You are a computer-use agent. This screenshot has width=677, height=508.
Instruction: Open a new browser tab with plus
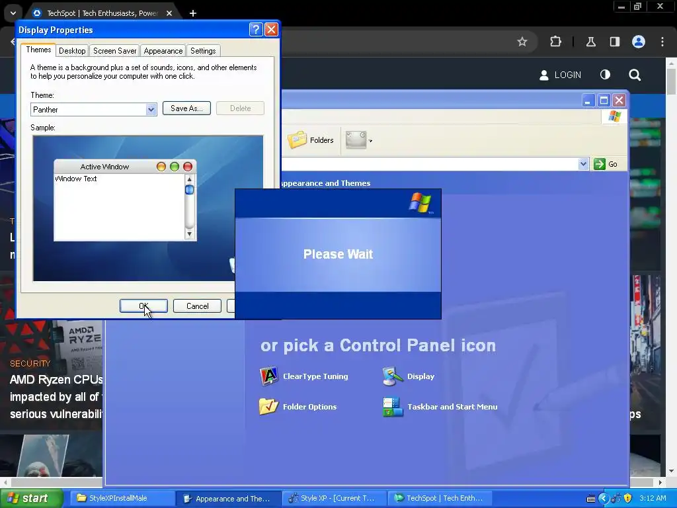pyautogui.click(x=193, y=13)
